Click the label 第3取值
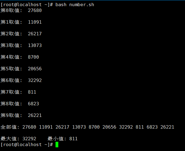The width and height of the screenshot is (185, 151). pyautogui.click(x=11, y=45)
